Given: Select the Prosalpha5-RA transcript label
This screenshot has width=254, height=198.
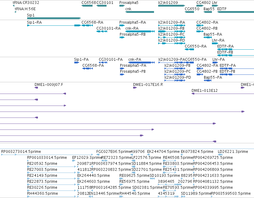Looking at the screenshot, I should (133, 22).
